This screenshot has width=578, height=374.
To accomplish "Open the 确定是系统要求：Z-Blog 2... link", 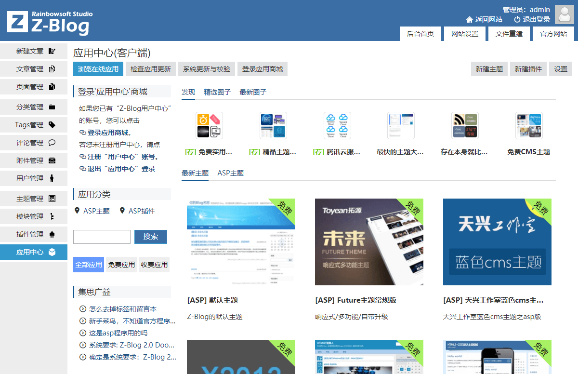I will pyautogui.click(x=133, y=357).
